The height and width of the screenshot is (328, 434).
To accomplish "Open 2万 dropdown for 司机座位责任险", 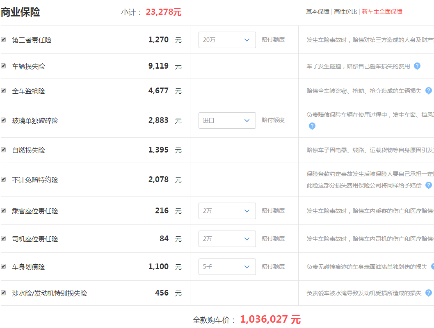I will click(227, 239).
